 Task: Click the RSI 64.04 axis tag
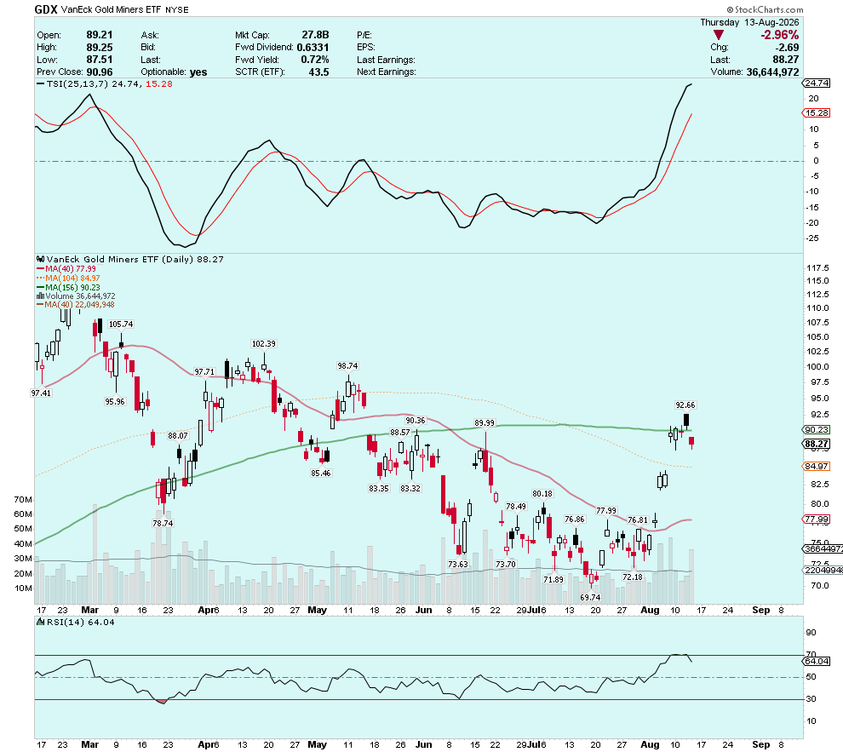(x=816, y=661)
